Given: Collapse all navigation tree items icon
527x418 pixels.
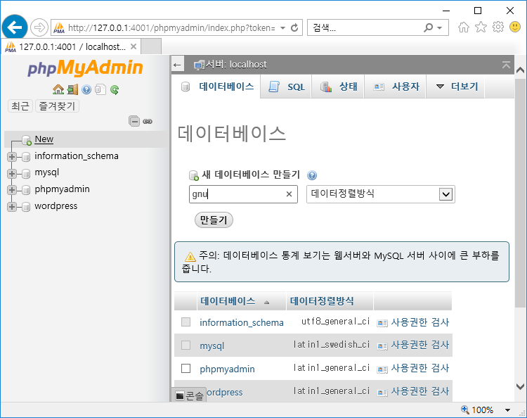Looking at the screenshot, I should point(134,121).
